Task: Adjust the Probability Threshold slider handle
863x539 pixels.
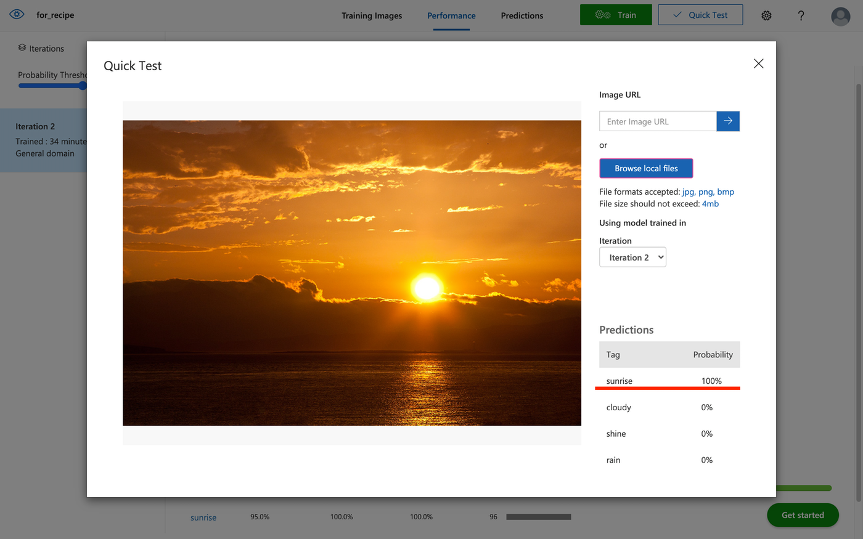Action: [x=83, y=86]
